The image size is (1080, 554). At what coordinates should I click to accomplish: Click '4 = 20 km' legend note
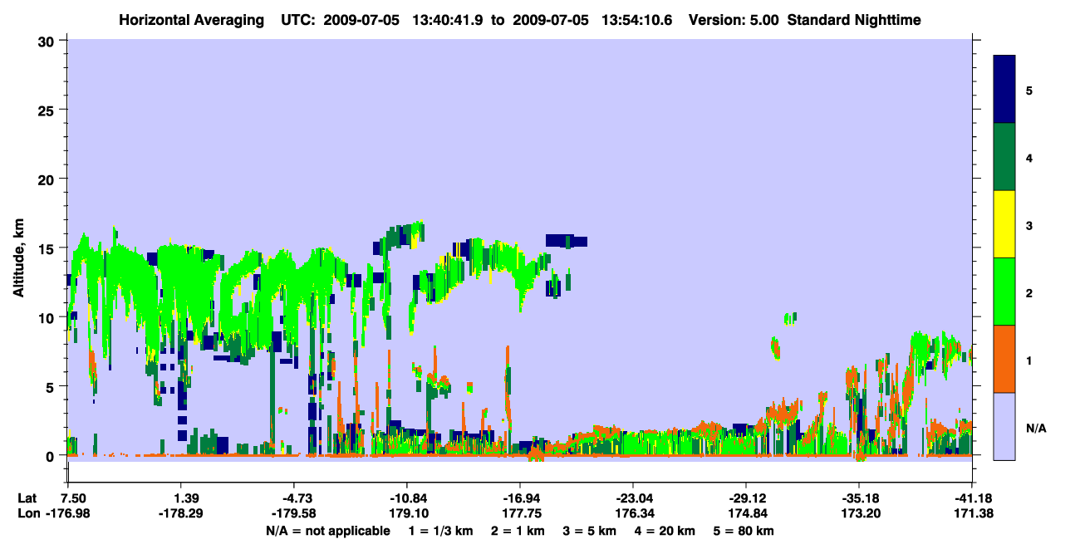[x=665, y=530]
